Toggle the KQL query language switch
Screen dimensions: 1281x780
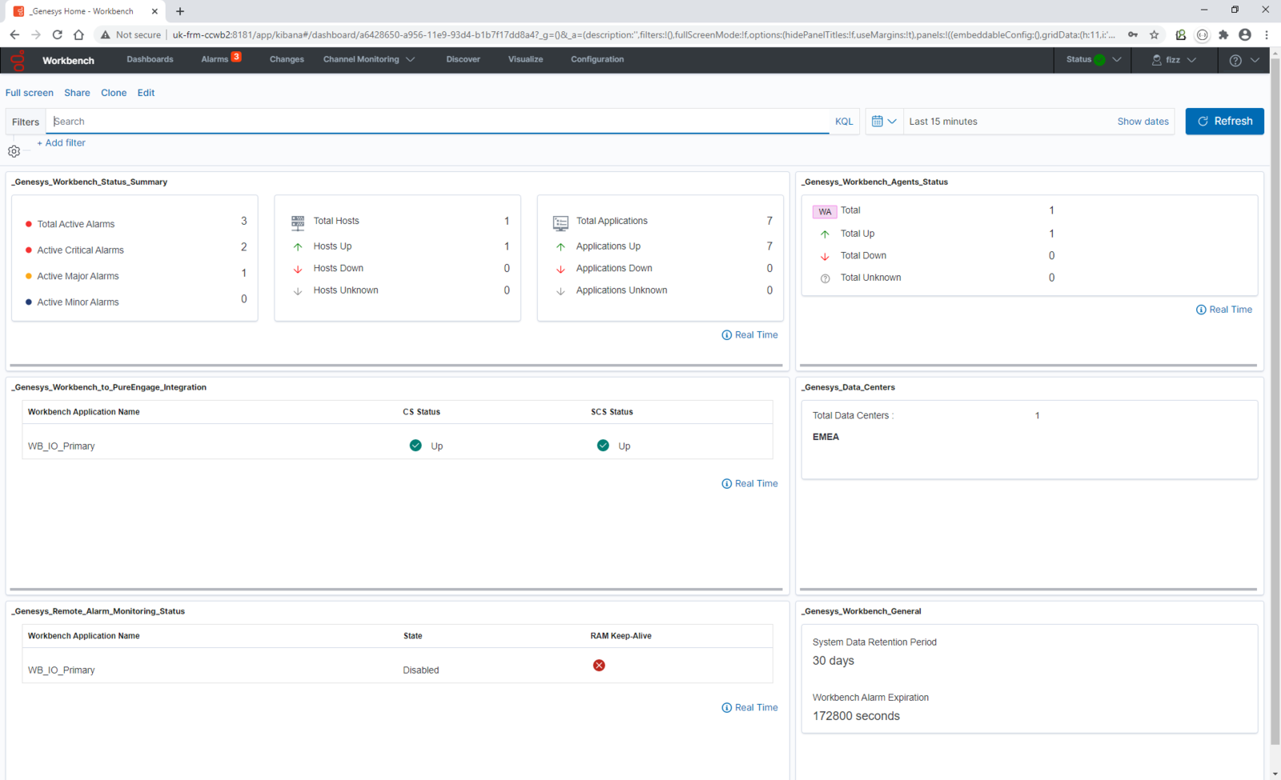tap(844, 122)
